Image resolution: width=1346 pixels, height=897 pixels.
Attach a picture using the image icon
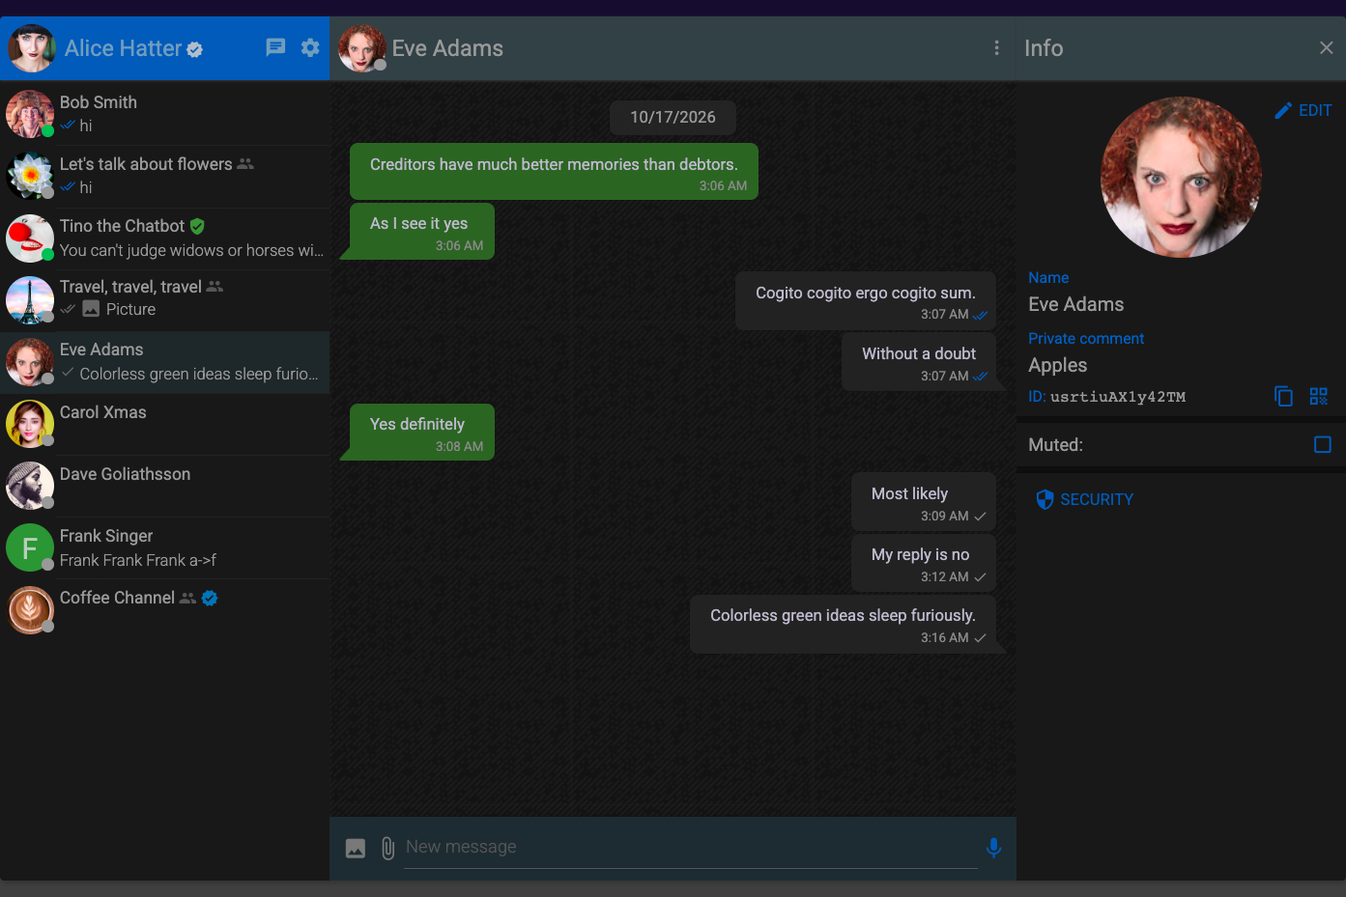[x=356, y=848]
